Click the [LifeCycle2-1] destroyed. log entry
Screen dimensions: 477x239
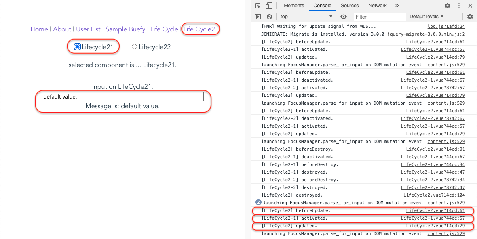pyautogui.click(x=294, y=172)
